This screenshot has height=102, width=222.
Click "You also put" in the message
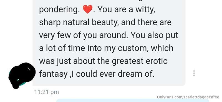154,36
